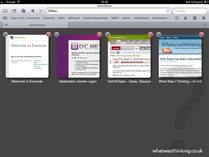Remove the What Was I Thinking tile
Viewport: 209px width, 157px height.
tap(202, 35)
